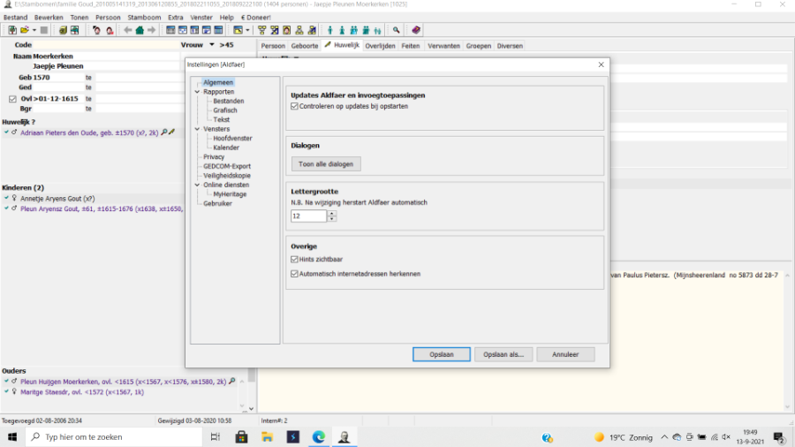This screenshot has height=447, width=795.
Task: Select the Privacy settings item
Action: click(214, 156)
